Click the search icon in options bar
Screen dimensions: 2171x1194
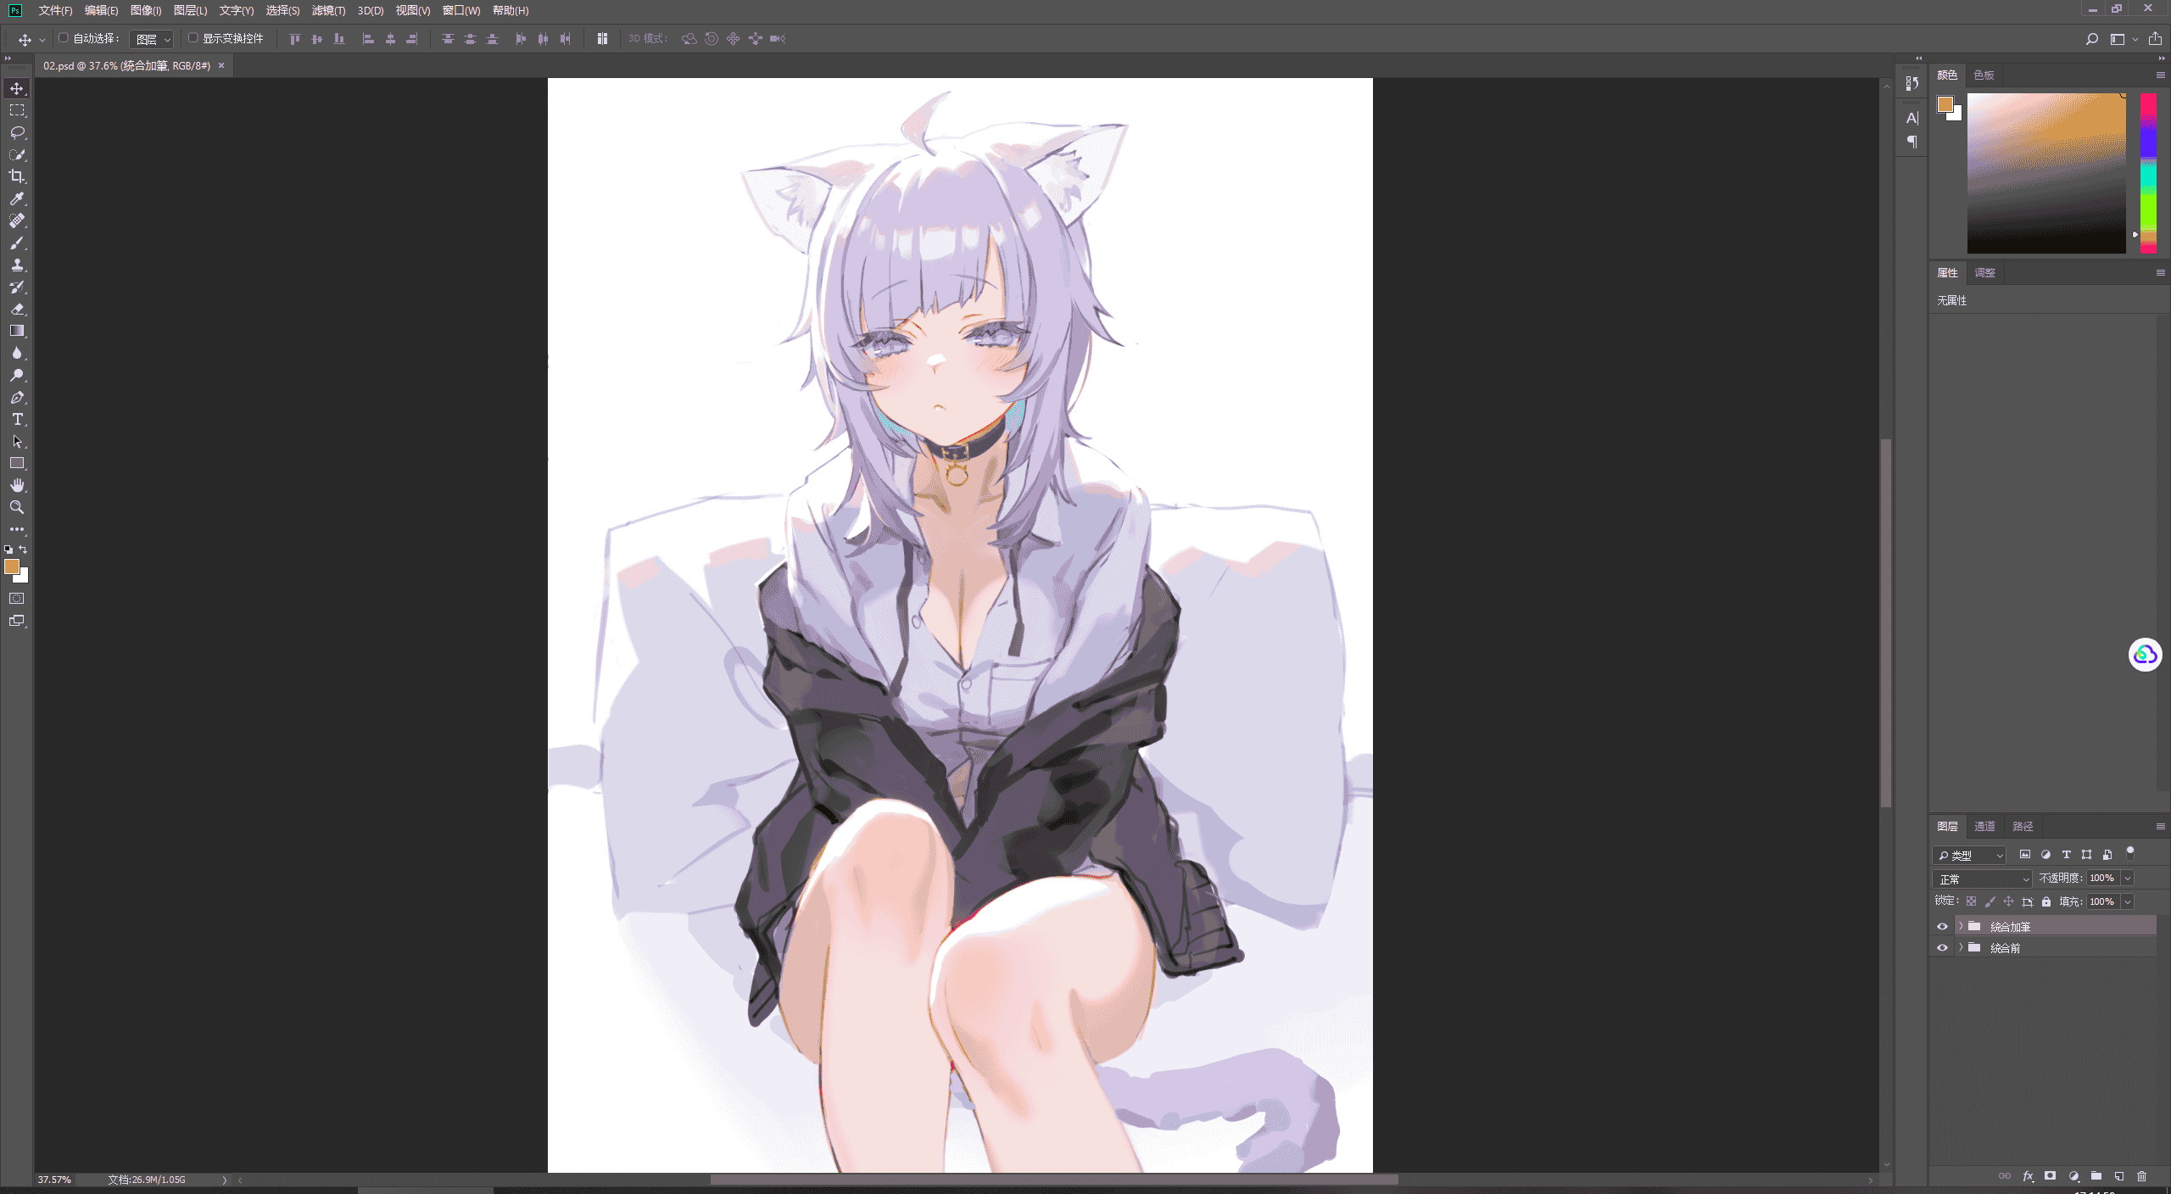pyautogui.click(x=2092, y=39)
